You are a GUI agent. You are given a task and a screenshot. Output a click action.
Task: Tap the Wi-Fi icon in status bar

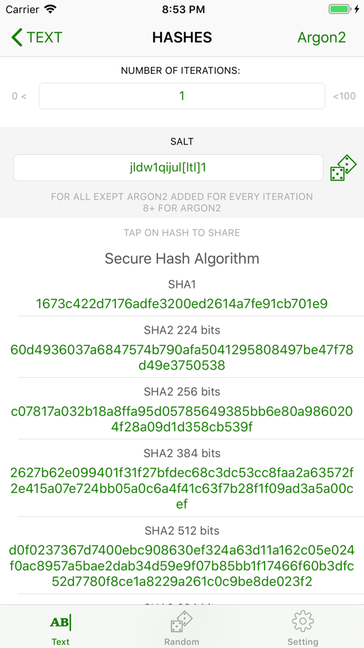click(50, 10)
